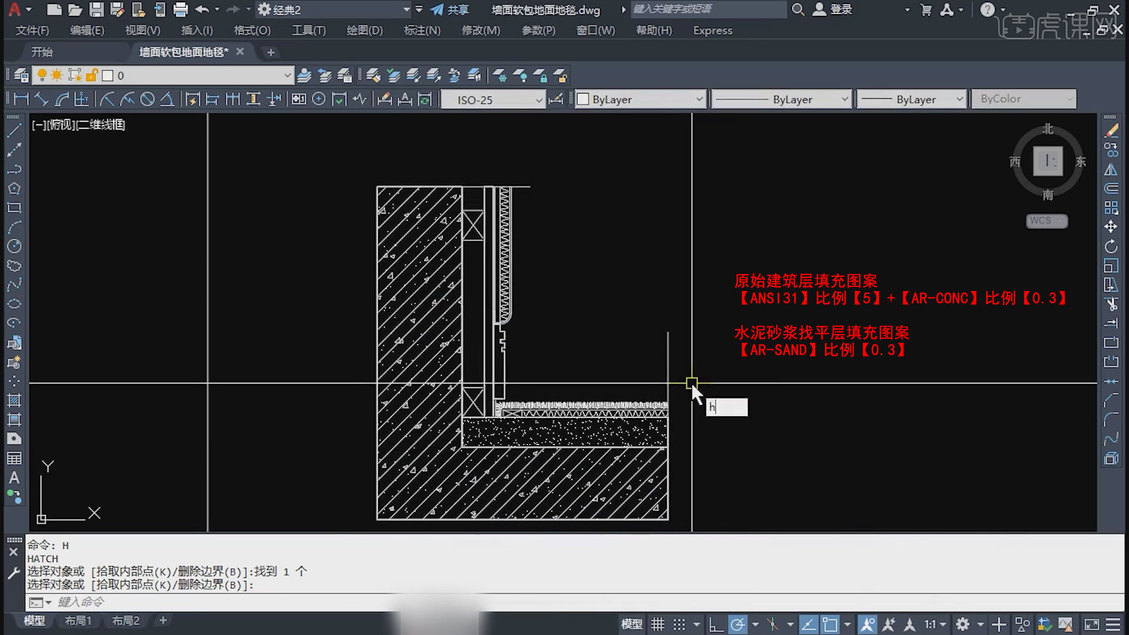Toggle ortho mode in status bar
The height and width of the screenshot is (635, 1129).
[x=716, y=624]
